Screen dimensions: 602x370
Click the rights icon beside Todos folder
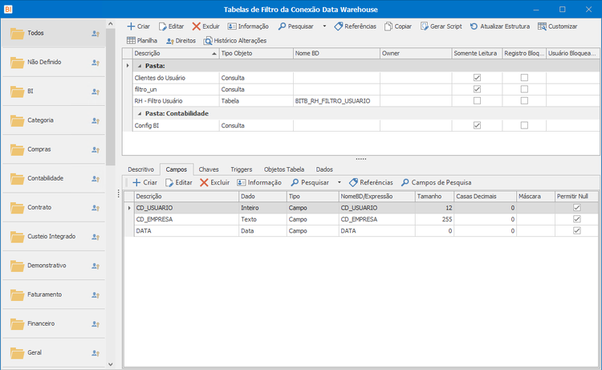[96, 34]
